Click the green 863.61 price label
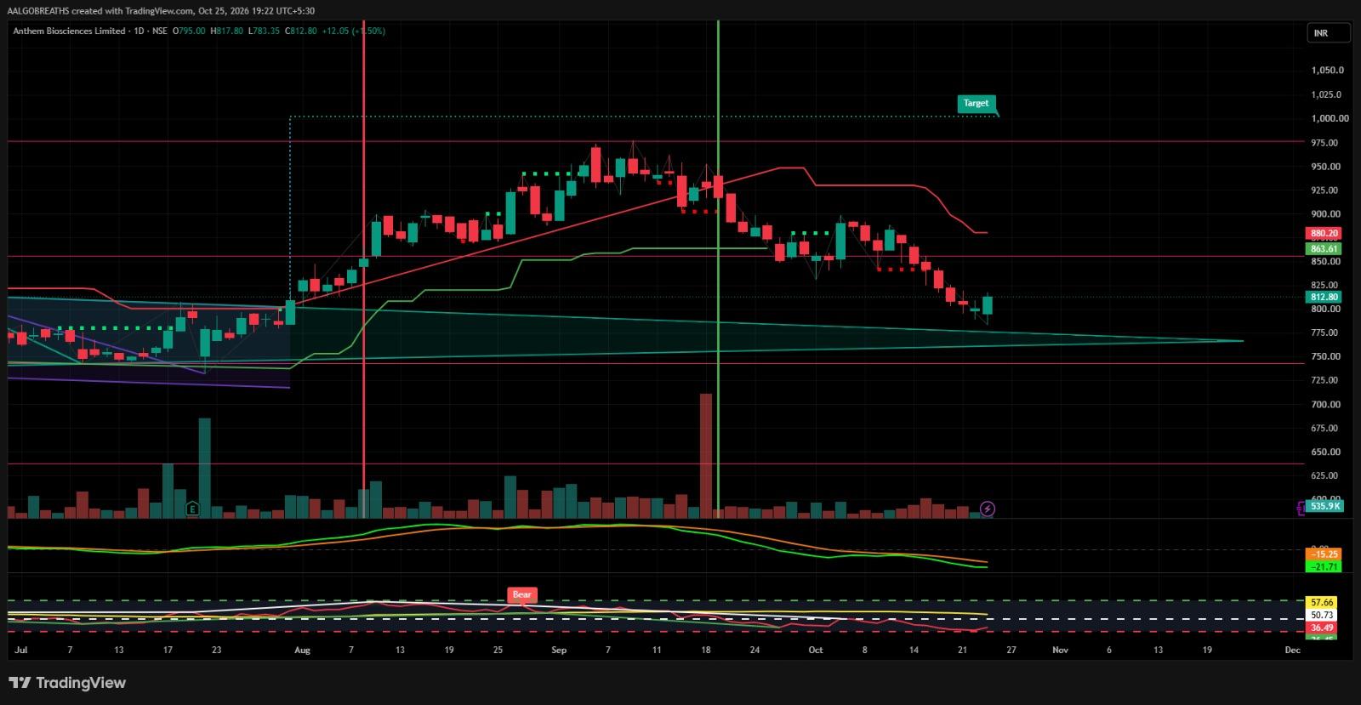1361x705 pixels. 1324,249
